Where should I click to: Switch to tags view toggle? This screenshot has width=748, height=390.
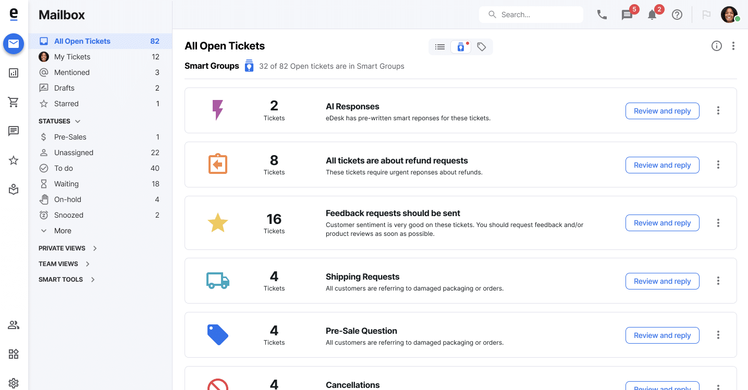click(482, 47)
